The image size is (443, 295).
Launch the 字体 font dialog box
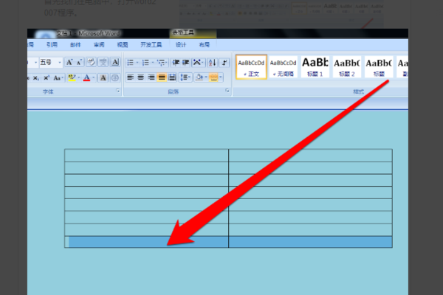click(118, 91)
